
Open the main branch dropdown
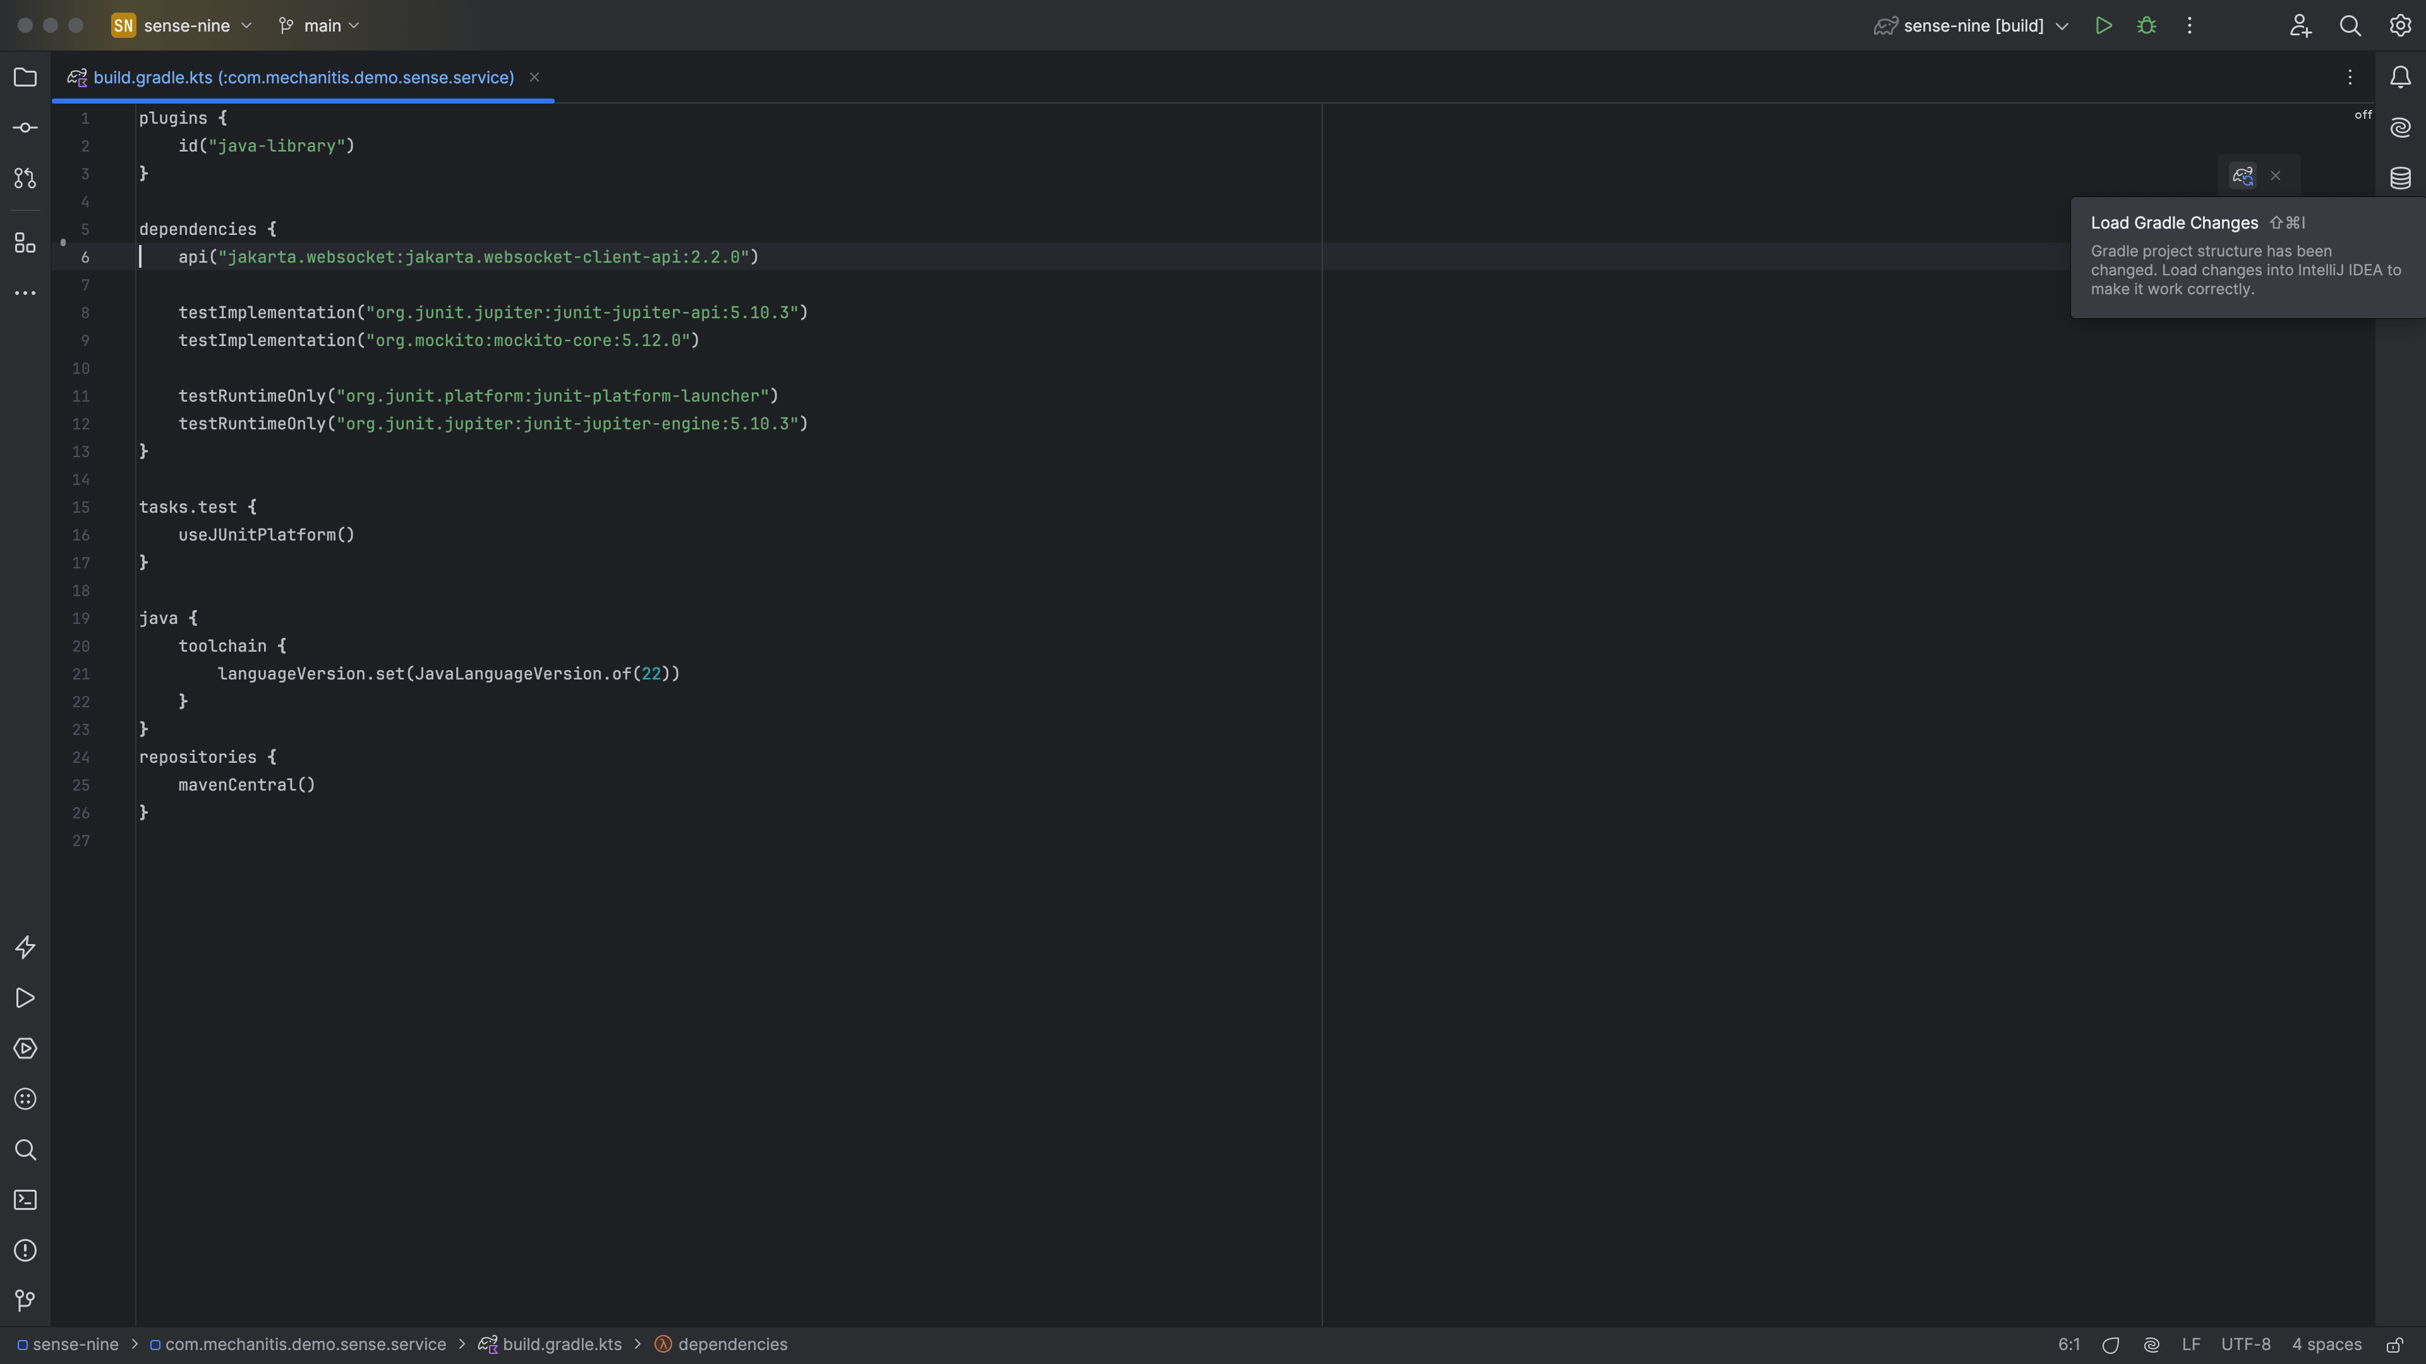(x=320, y=25)
